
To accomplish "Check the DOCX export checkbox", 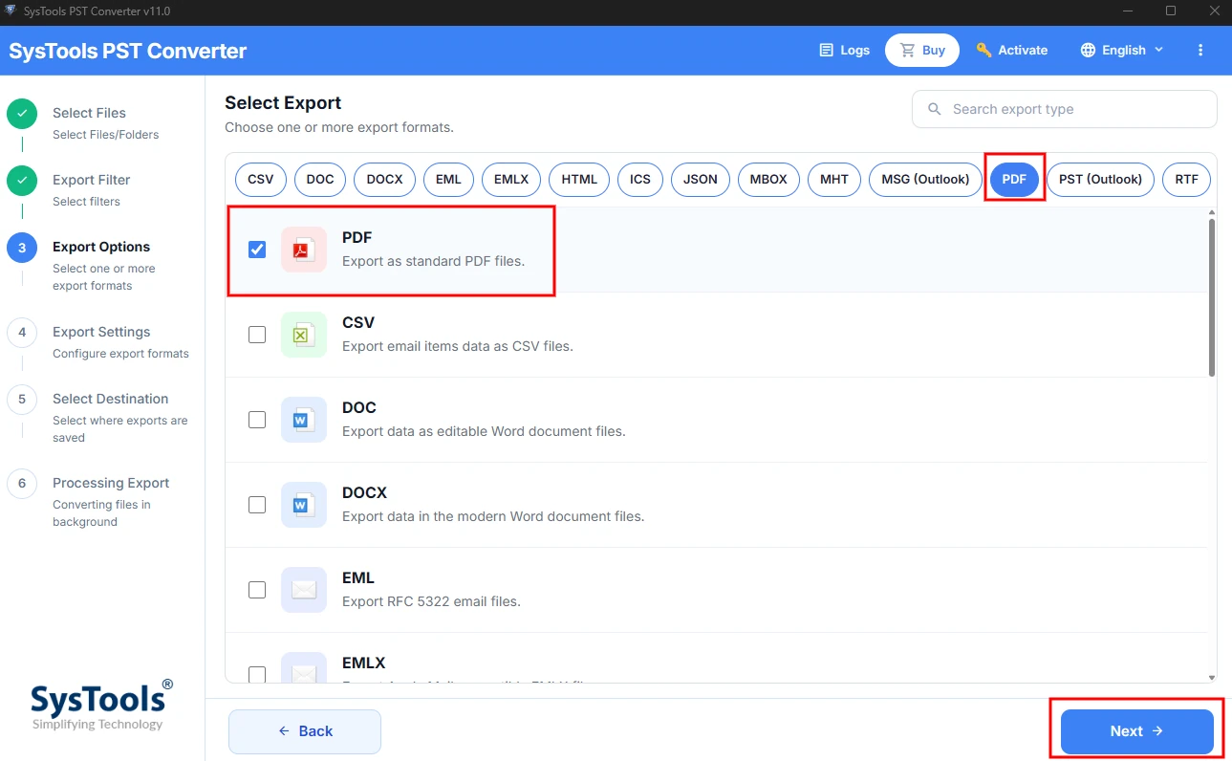I will click(x=257, y=505).
